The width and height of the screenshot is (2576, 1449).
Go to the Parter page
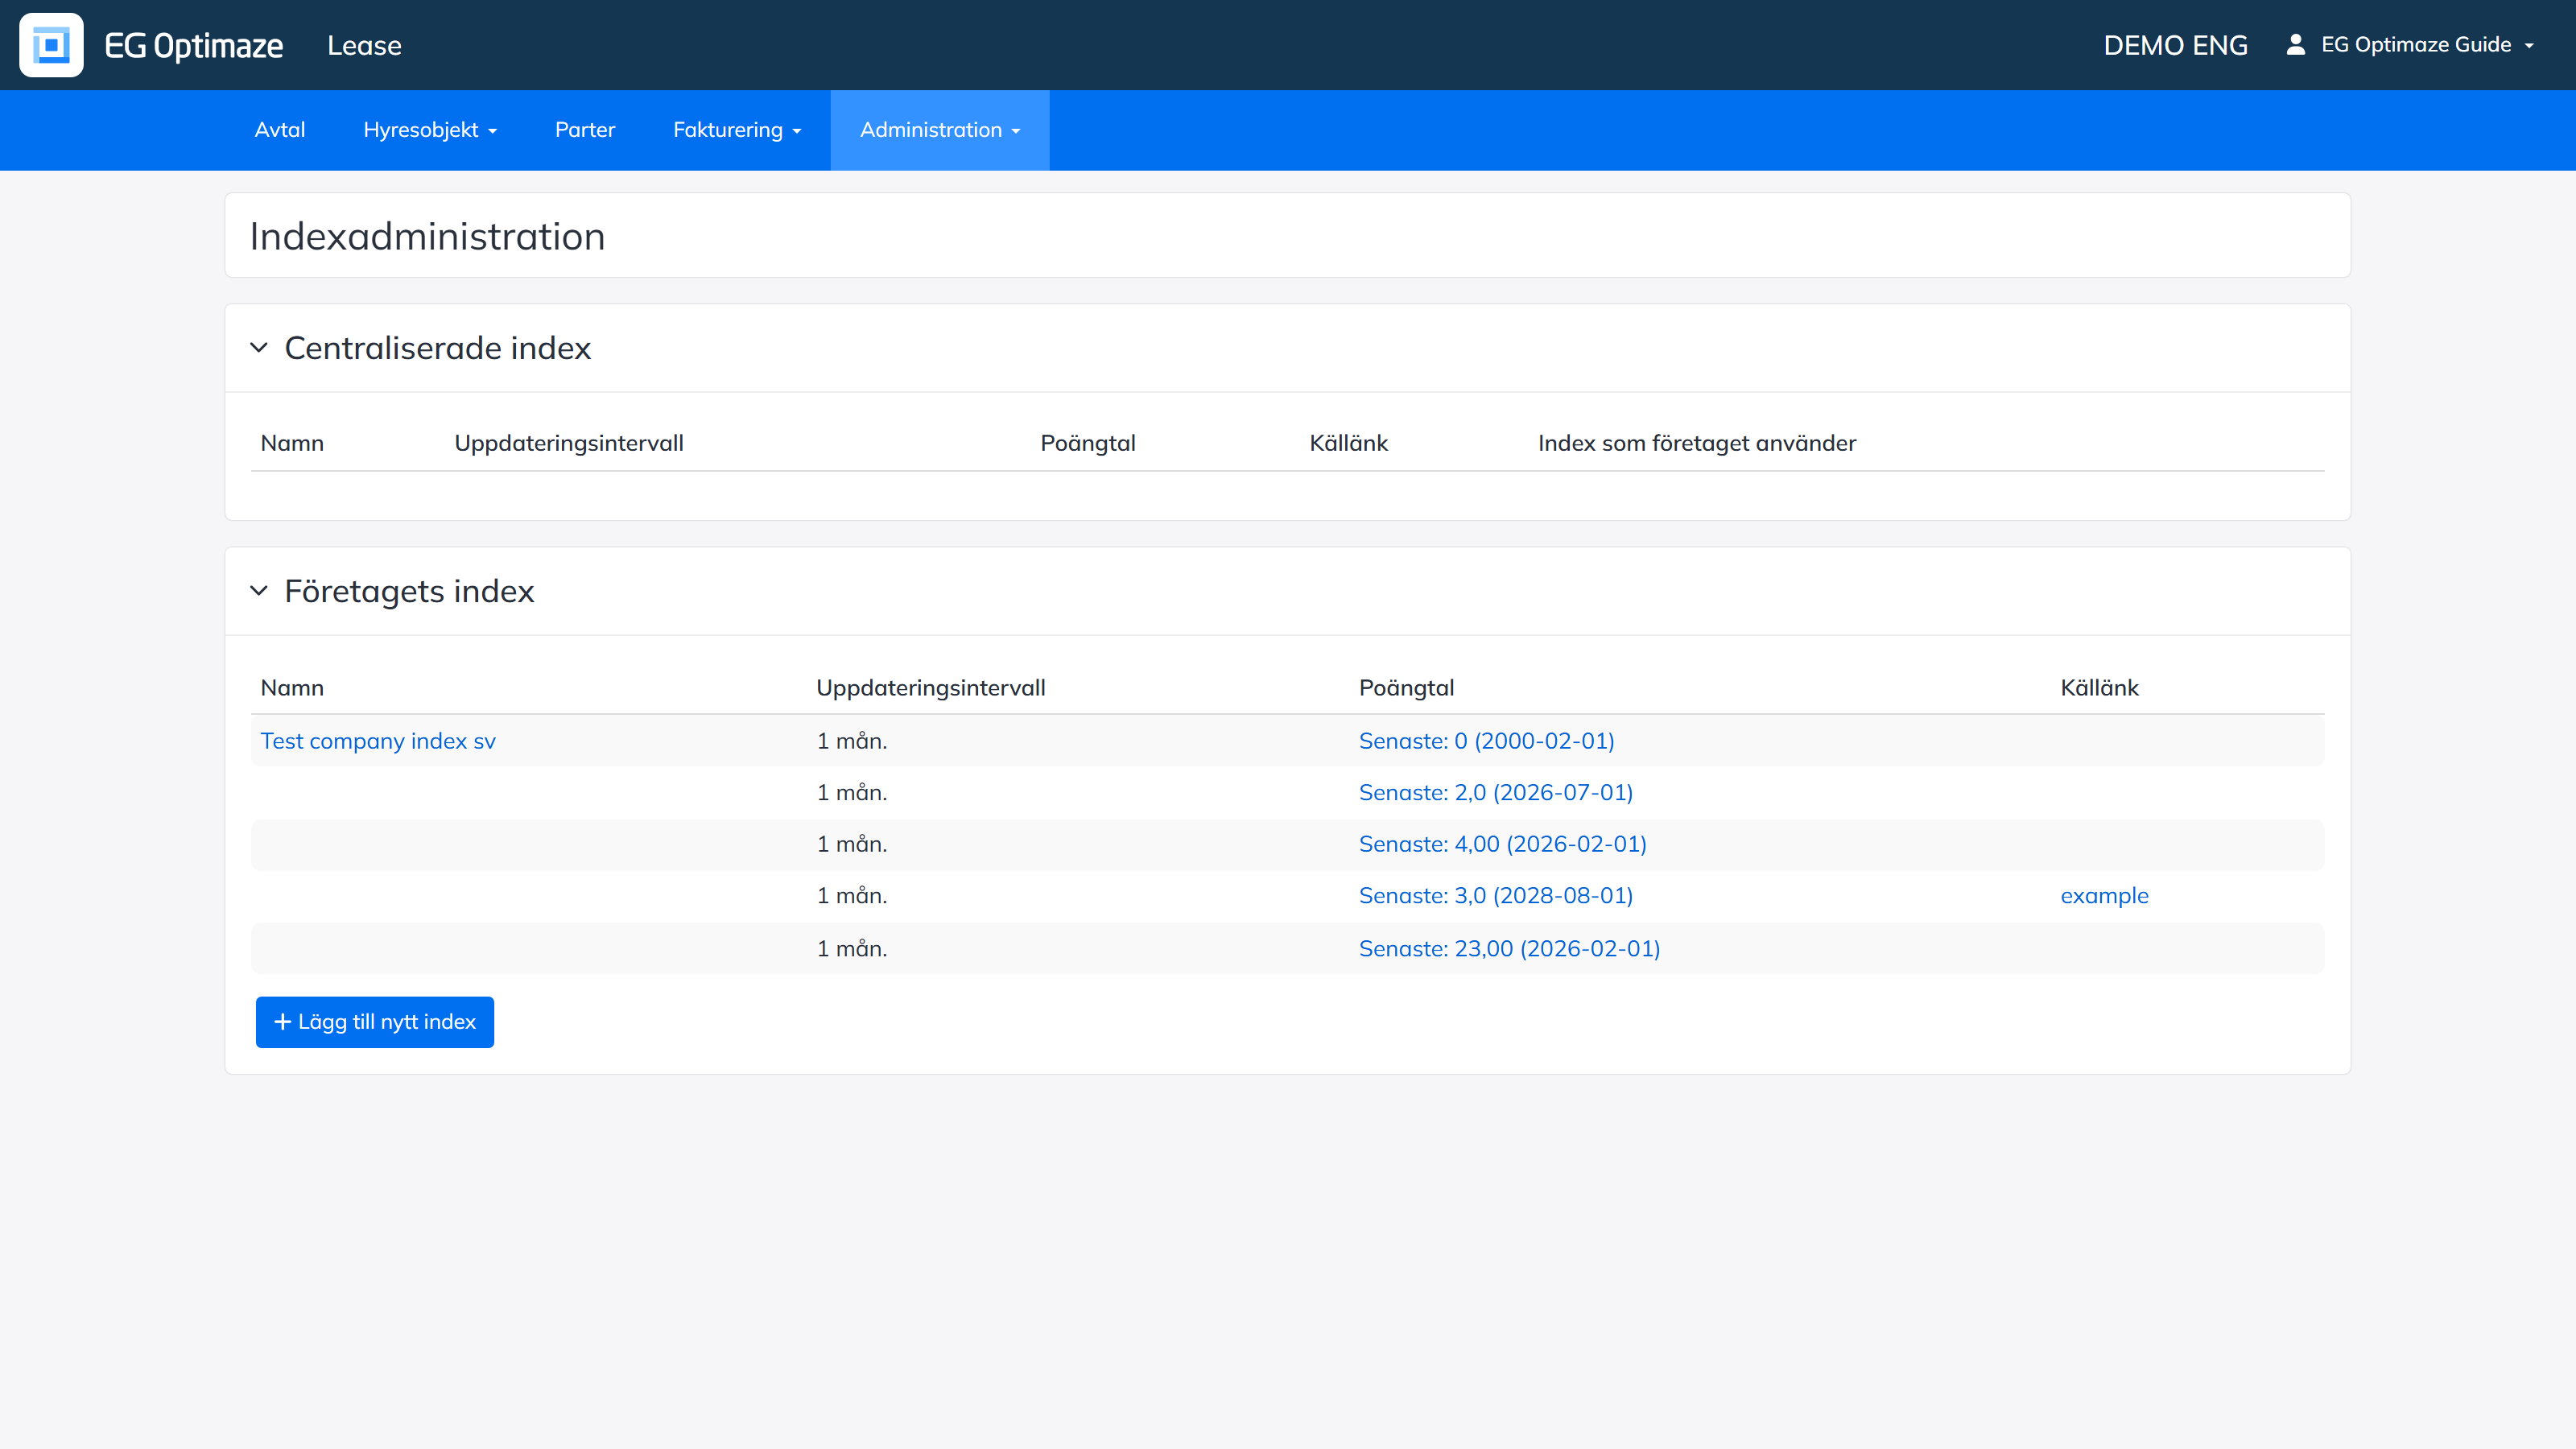585,130
